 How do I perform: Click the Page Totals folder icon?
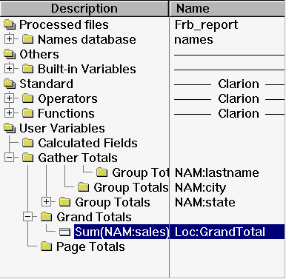pos(47,246)
